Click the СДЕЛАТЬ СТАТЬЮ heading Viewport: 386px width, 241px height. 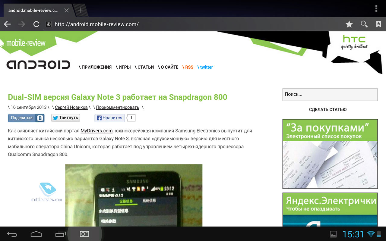coord(328,110)
